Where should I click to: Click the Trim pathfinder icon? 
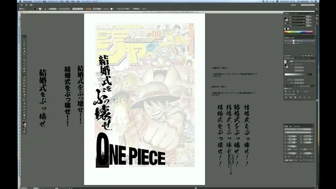pyautogui.click(x=291, y=98)
